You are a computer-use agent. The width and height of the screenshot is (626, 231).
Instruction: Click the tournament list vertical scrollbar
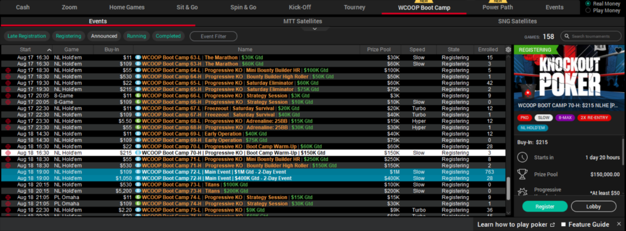508,188
